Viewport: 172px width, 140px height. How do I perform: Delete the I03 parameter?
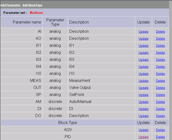click(160, 60)
